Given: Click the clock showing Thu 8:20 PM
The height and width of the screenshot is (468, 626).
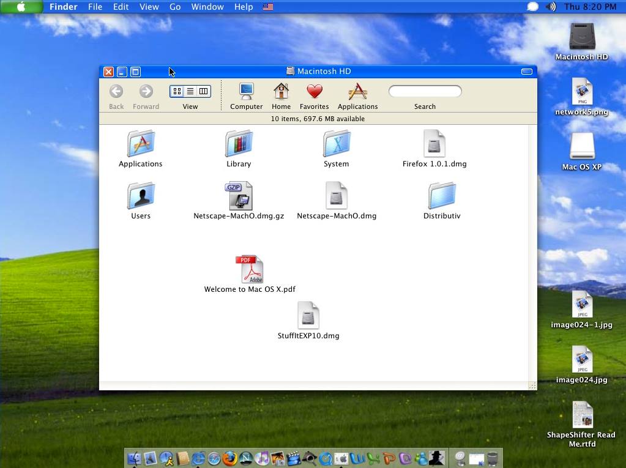Looking at the screenshot, I should pos(590,7).
